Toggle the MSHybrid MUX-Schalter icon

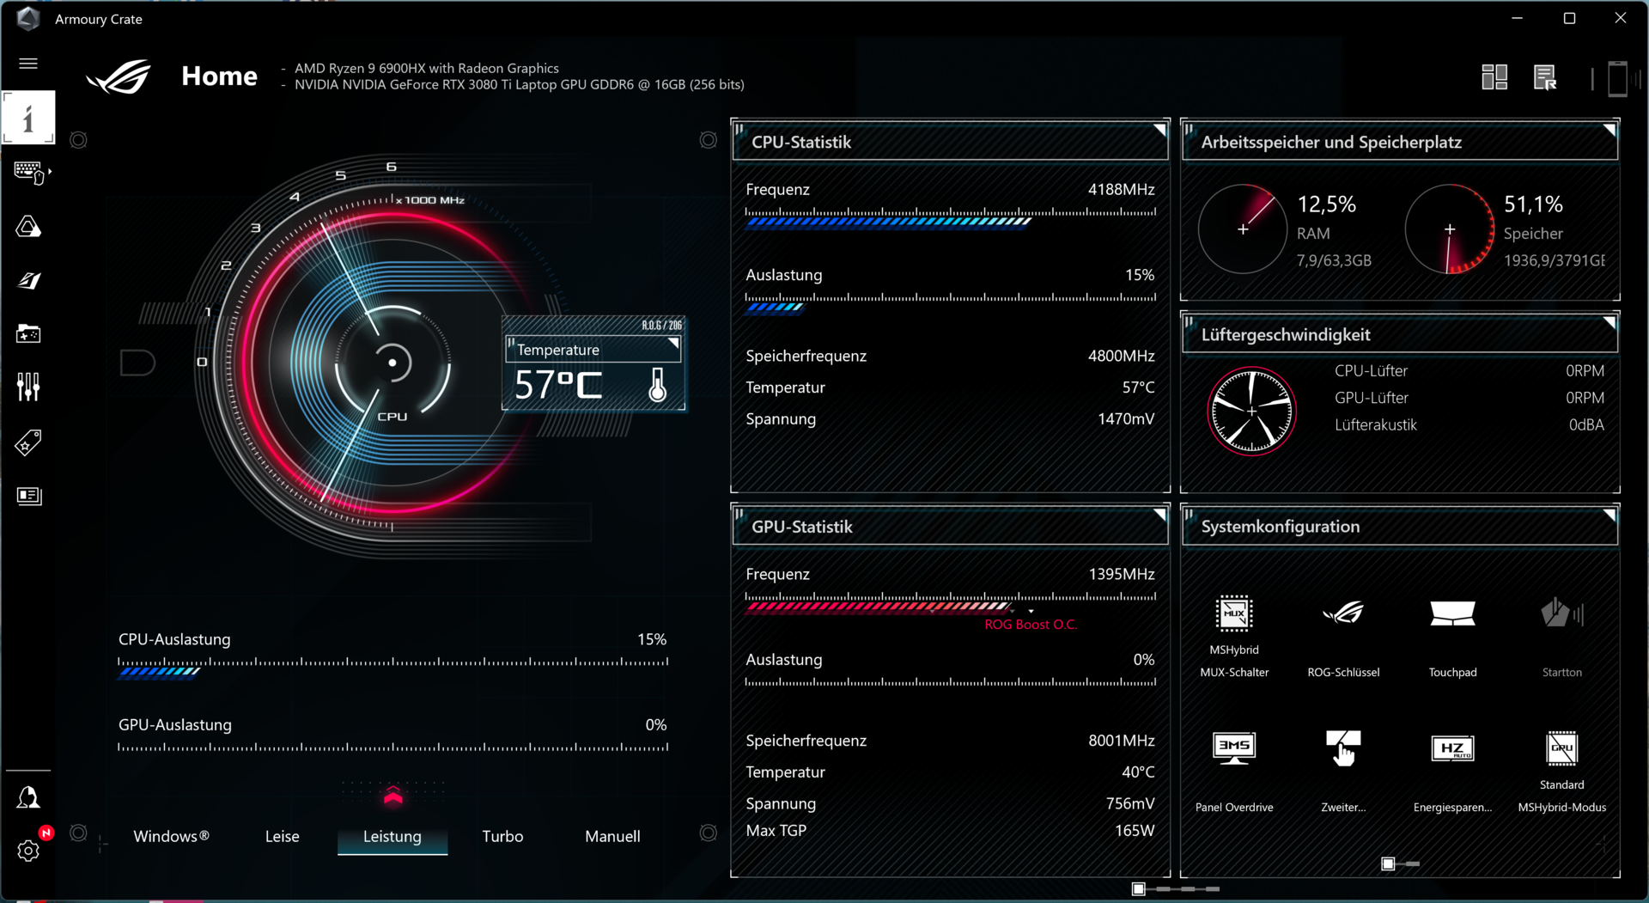(x=1234, y=613)
